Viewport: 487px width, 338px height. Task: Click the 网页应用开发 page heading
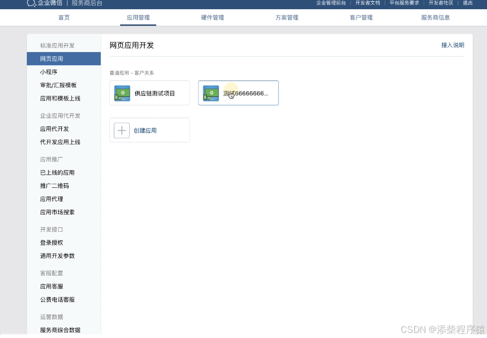click(x=131, y=45)
